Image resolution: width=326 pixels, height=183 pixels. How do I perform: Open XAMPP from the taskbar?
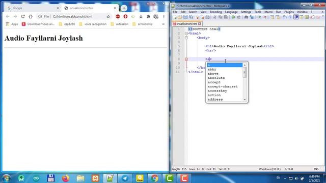click(95, 178)
